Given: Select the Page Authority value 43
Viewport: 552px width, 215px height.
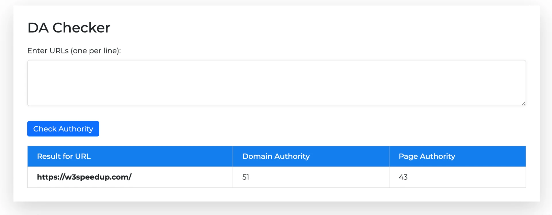Looking at the screenshot, I should point(403,177).
